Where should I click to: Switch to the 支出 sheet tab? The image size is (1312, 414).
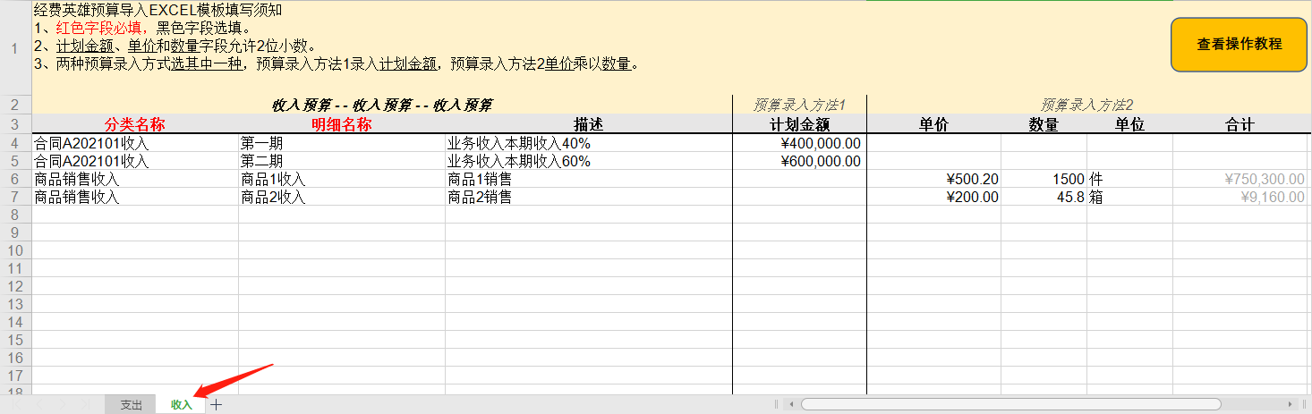pyautogui.click(x=131, y=405)
